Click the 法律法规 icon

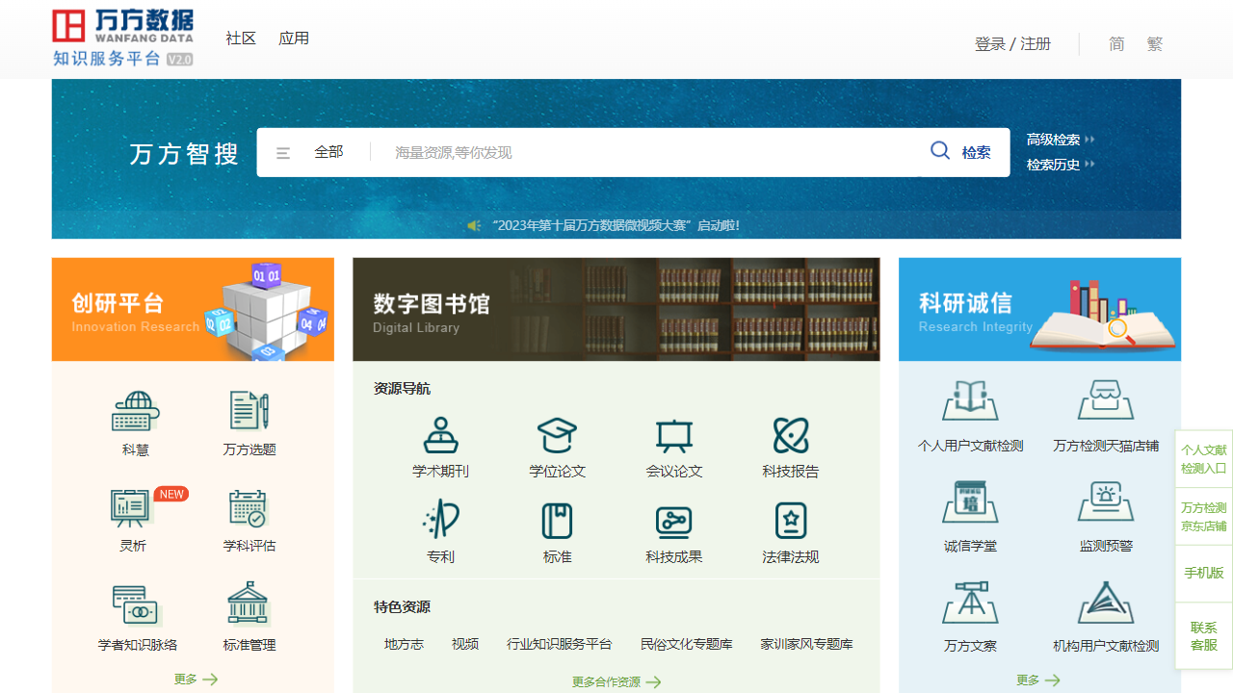pyautogui.click(x=791, y=521)
